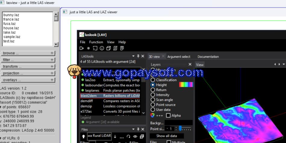Image resolution: width=286 pixels, height=143 pixels.
Task: Click the eye icon in Files panel
Action: point(135,137)
